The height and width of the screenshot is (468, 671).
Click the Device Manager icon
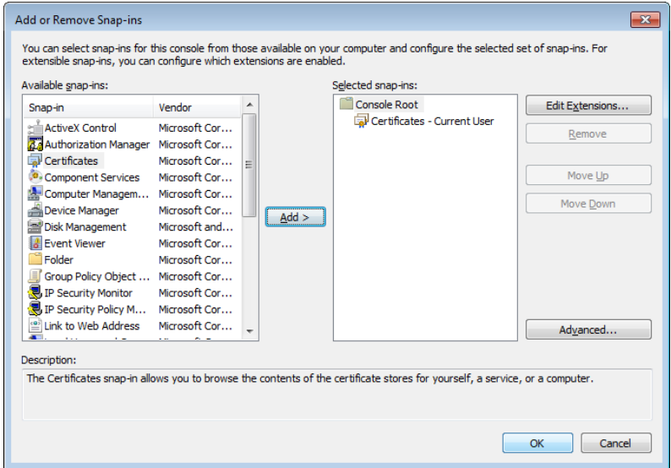pos(35,210)
